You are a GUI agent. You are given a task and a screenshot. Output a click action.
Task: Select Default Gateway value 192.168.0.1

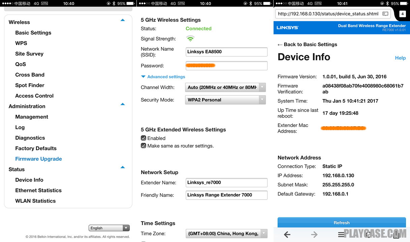tap(336, 194)
